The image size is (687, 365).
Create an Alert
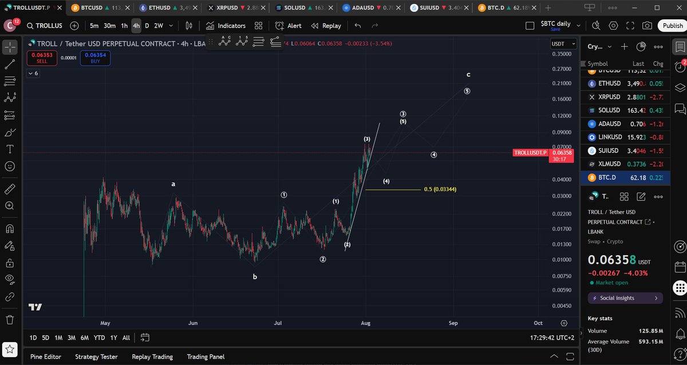[288, 26]
